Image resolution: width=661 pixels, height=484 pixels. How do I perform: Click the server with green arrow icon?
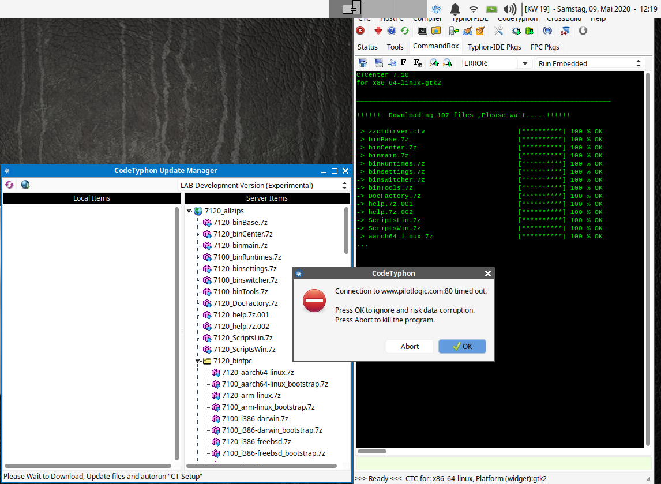pos(453,31)
